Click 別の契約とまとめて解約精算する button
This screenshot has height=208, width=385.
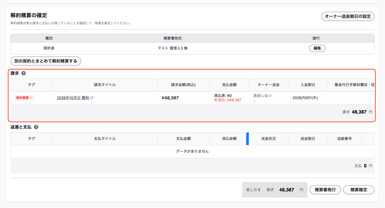[x=45, y=61]
